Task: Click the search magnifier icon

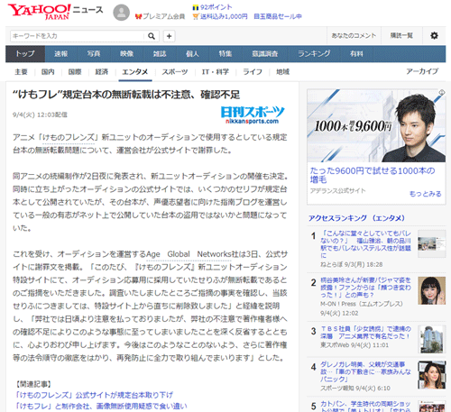Action: [x=152, y=36]
